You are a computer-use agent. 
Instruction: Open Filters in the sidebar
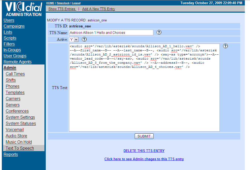(9, 44)
